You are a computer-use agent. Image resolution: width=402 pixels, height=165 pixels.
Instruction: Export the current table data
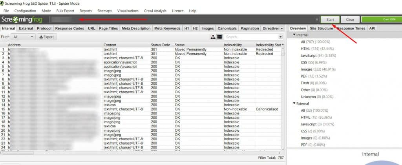pyautogui.click(x=47, y=37)
